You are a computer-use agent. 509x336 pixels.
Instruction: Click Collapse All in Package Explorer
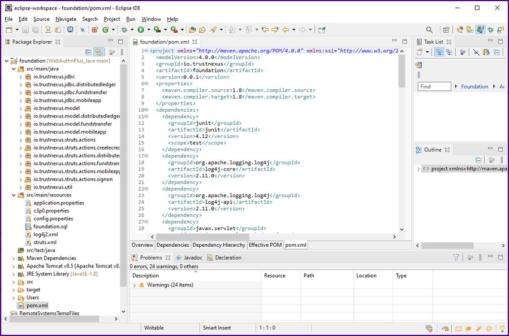(88, 52)
